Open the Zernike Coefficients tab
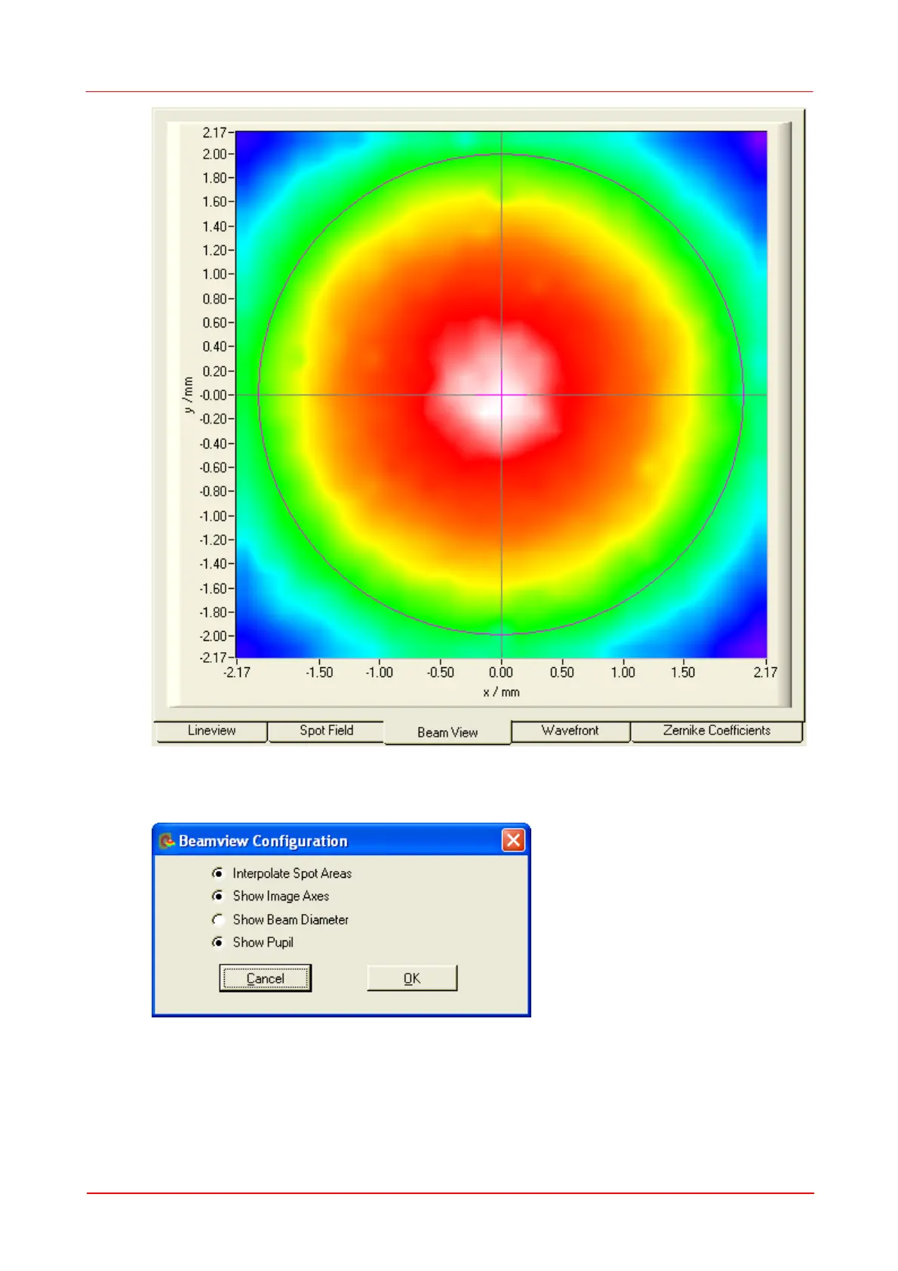 716,731
